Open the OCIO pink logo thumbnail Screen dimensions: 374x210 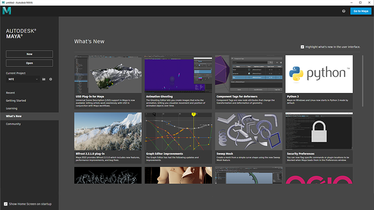pos(319,175)
